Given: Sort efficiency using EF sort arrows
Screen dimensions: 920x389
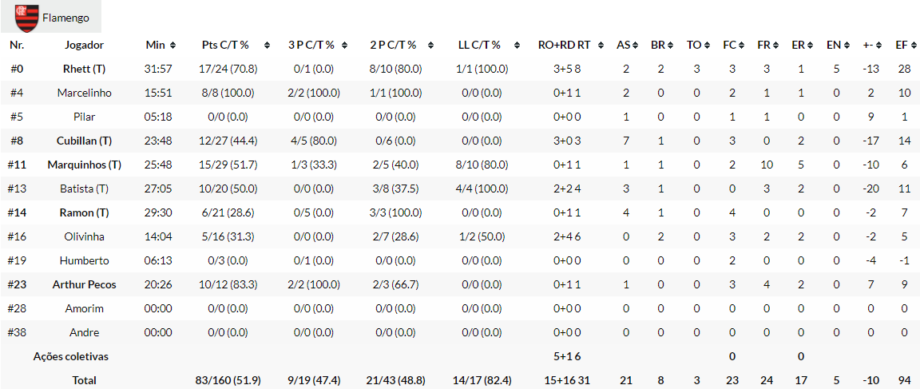Looking at the screenshot, I should [x=912, y=46].
